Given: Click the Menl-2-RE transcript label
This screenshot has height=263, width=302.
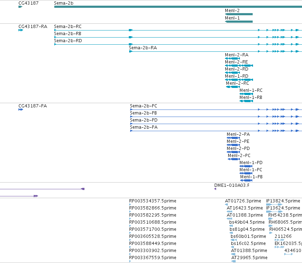Looking at the screenshot, I should 236,62.
